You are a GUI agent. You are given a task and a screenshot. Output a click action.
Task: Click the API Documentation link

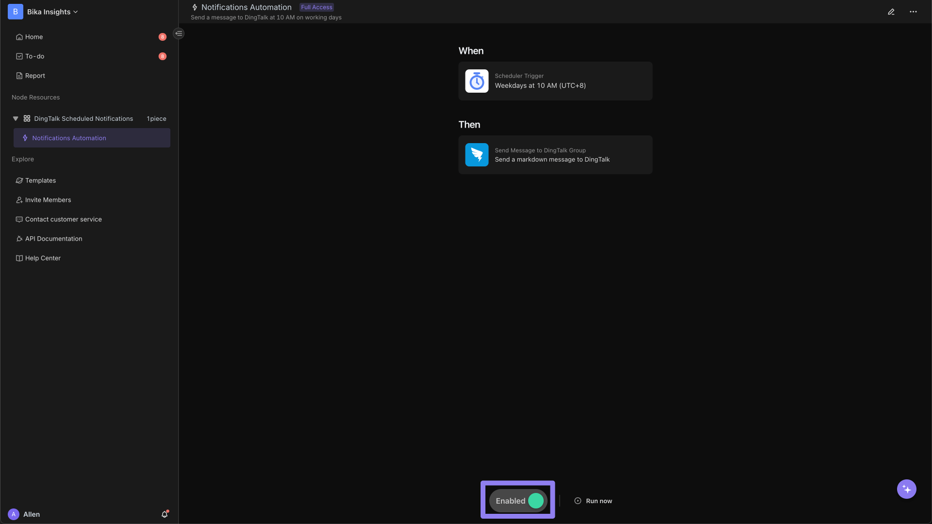(53, 239)
